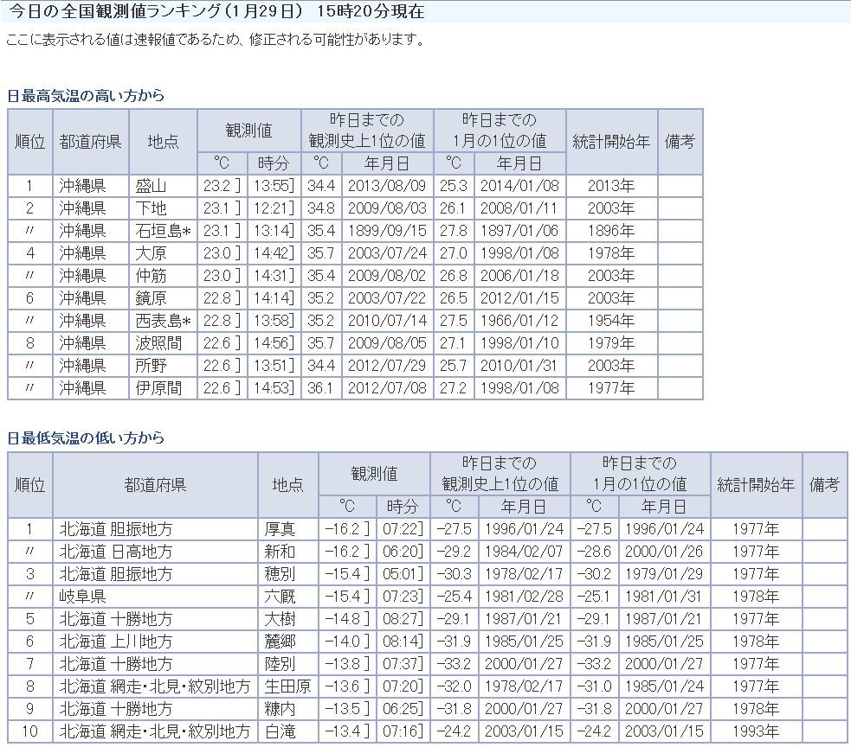Select the 波照間 station cell
This screenshot has width=851, height=747.
pyautogui.click(x=158, y=343)
